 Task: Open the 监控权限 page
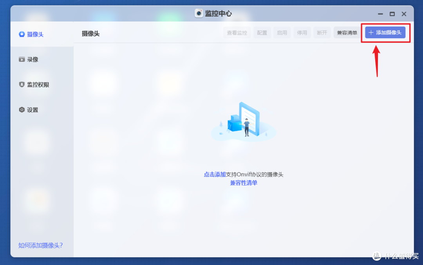click(x=42, y=85)
